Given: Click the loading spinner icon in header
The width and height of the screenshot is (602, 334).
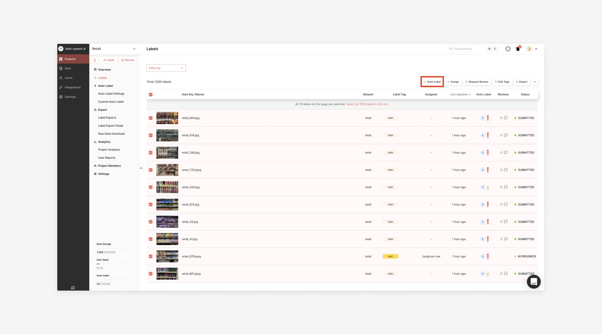Looking at the screenshot, I should (x=508, y=49).
